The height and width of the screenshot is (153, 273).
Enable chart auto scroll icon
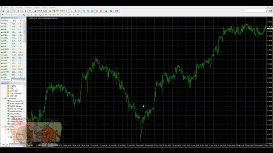click(97, 11)
